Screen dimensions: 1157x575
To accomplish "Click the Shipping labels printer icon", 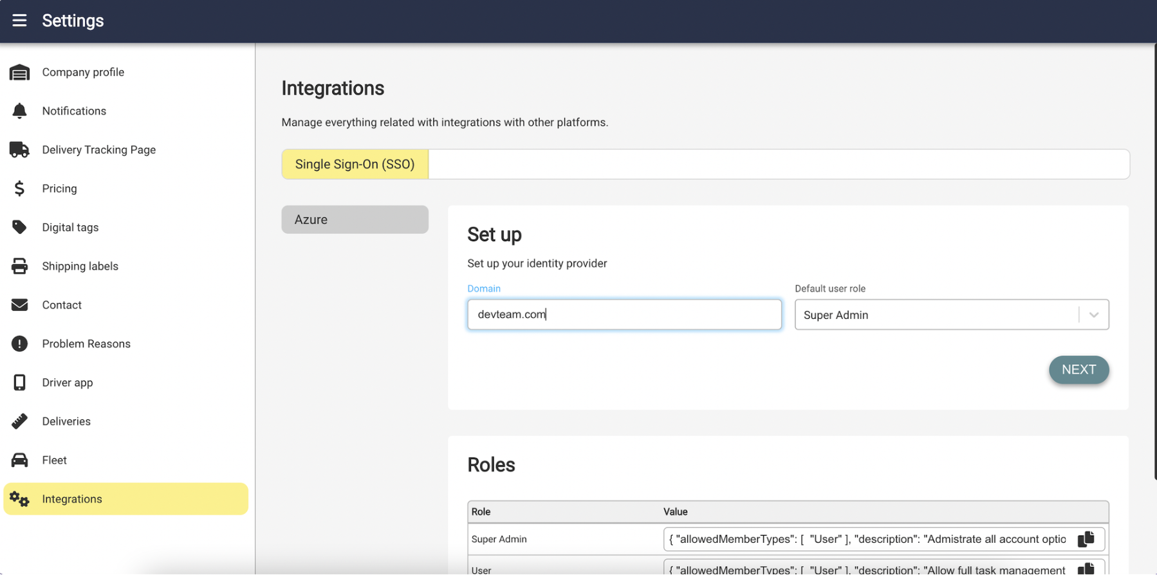I will coord(19,266).
